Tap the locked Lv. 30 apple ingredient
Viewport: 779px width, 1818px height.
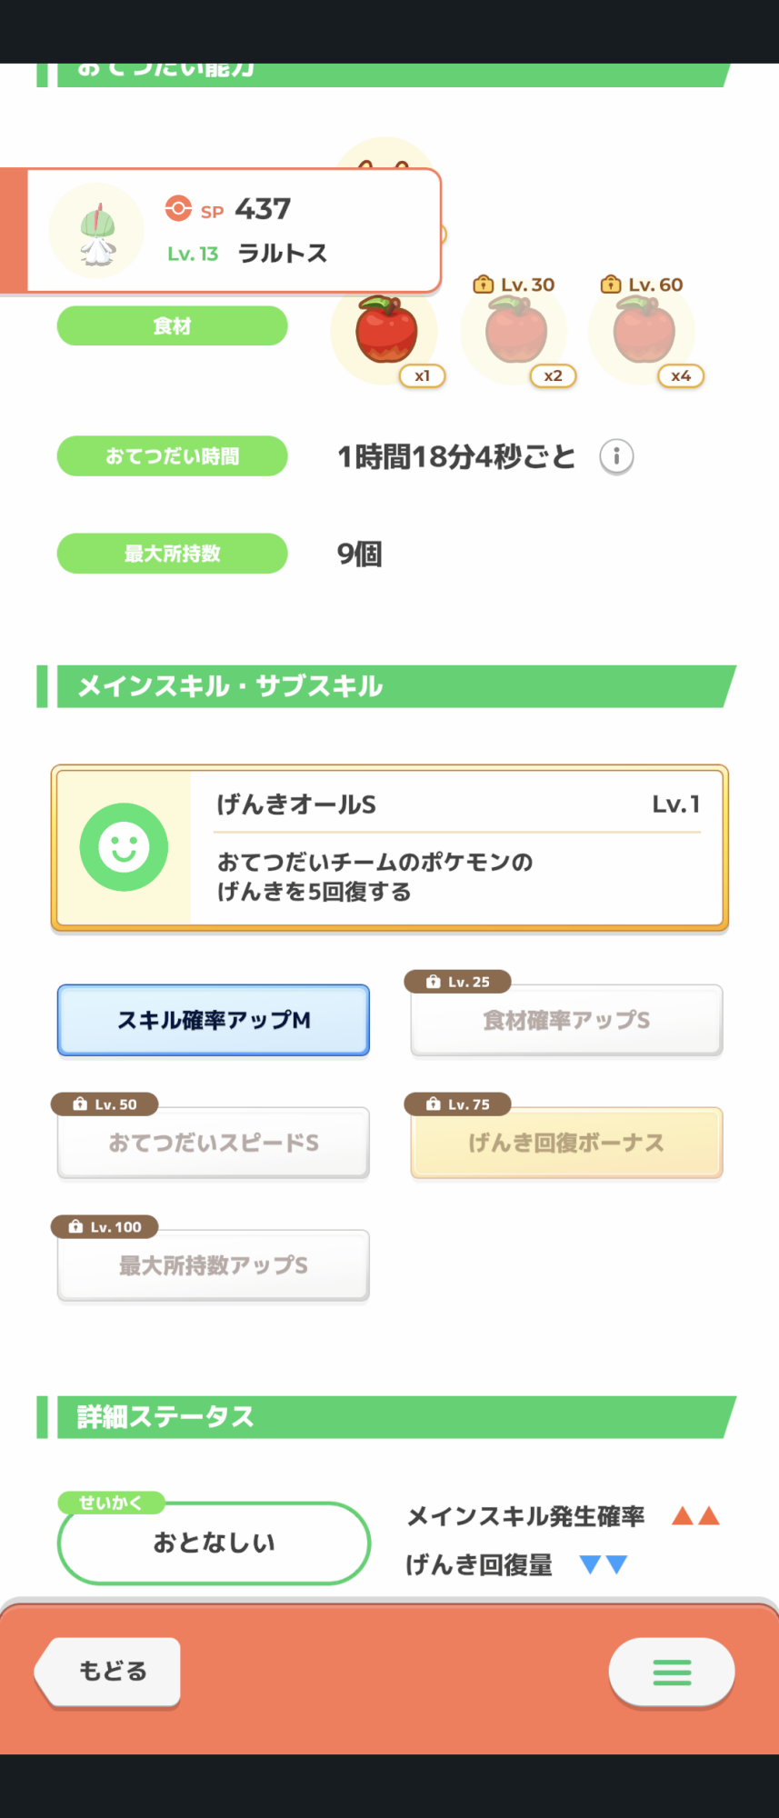516,333
